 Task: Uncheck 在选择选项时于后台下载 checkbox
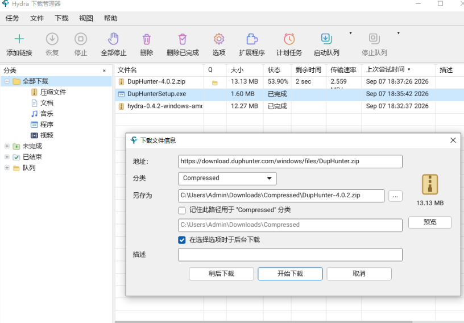pyautogui.click(x=182, y=240)
